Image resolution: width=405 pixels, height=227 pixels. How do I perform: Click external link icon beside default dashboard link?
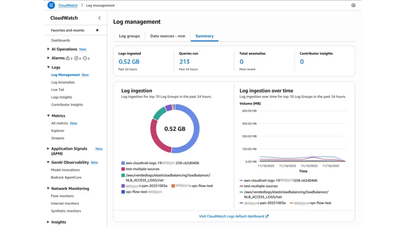[x=267, y=216]
